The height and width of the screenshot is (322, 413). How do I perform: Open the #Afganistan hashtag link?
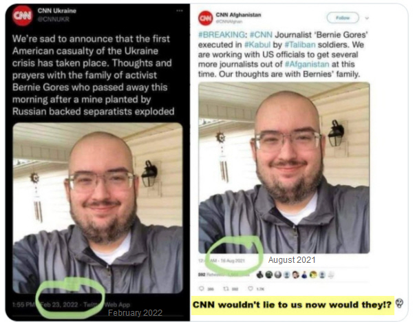coord(307,64)
